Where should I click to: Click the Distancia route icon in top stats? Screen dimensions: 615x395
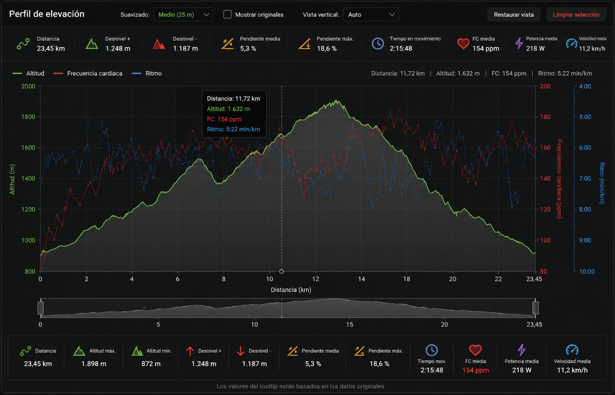pos(24,44)
